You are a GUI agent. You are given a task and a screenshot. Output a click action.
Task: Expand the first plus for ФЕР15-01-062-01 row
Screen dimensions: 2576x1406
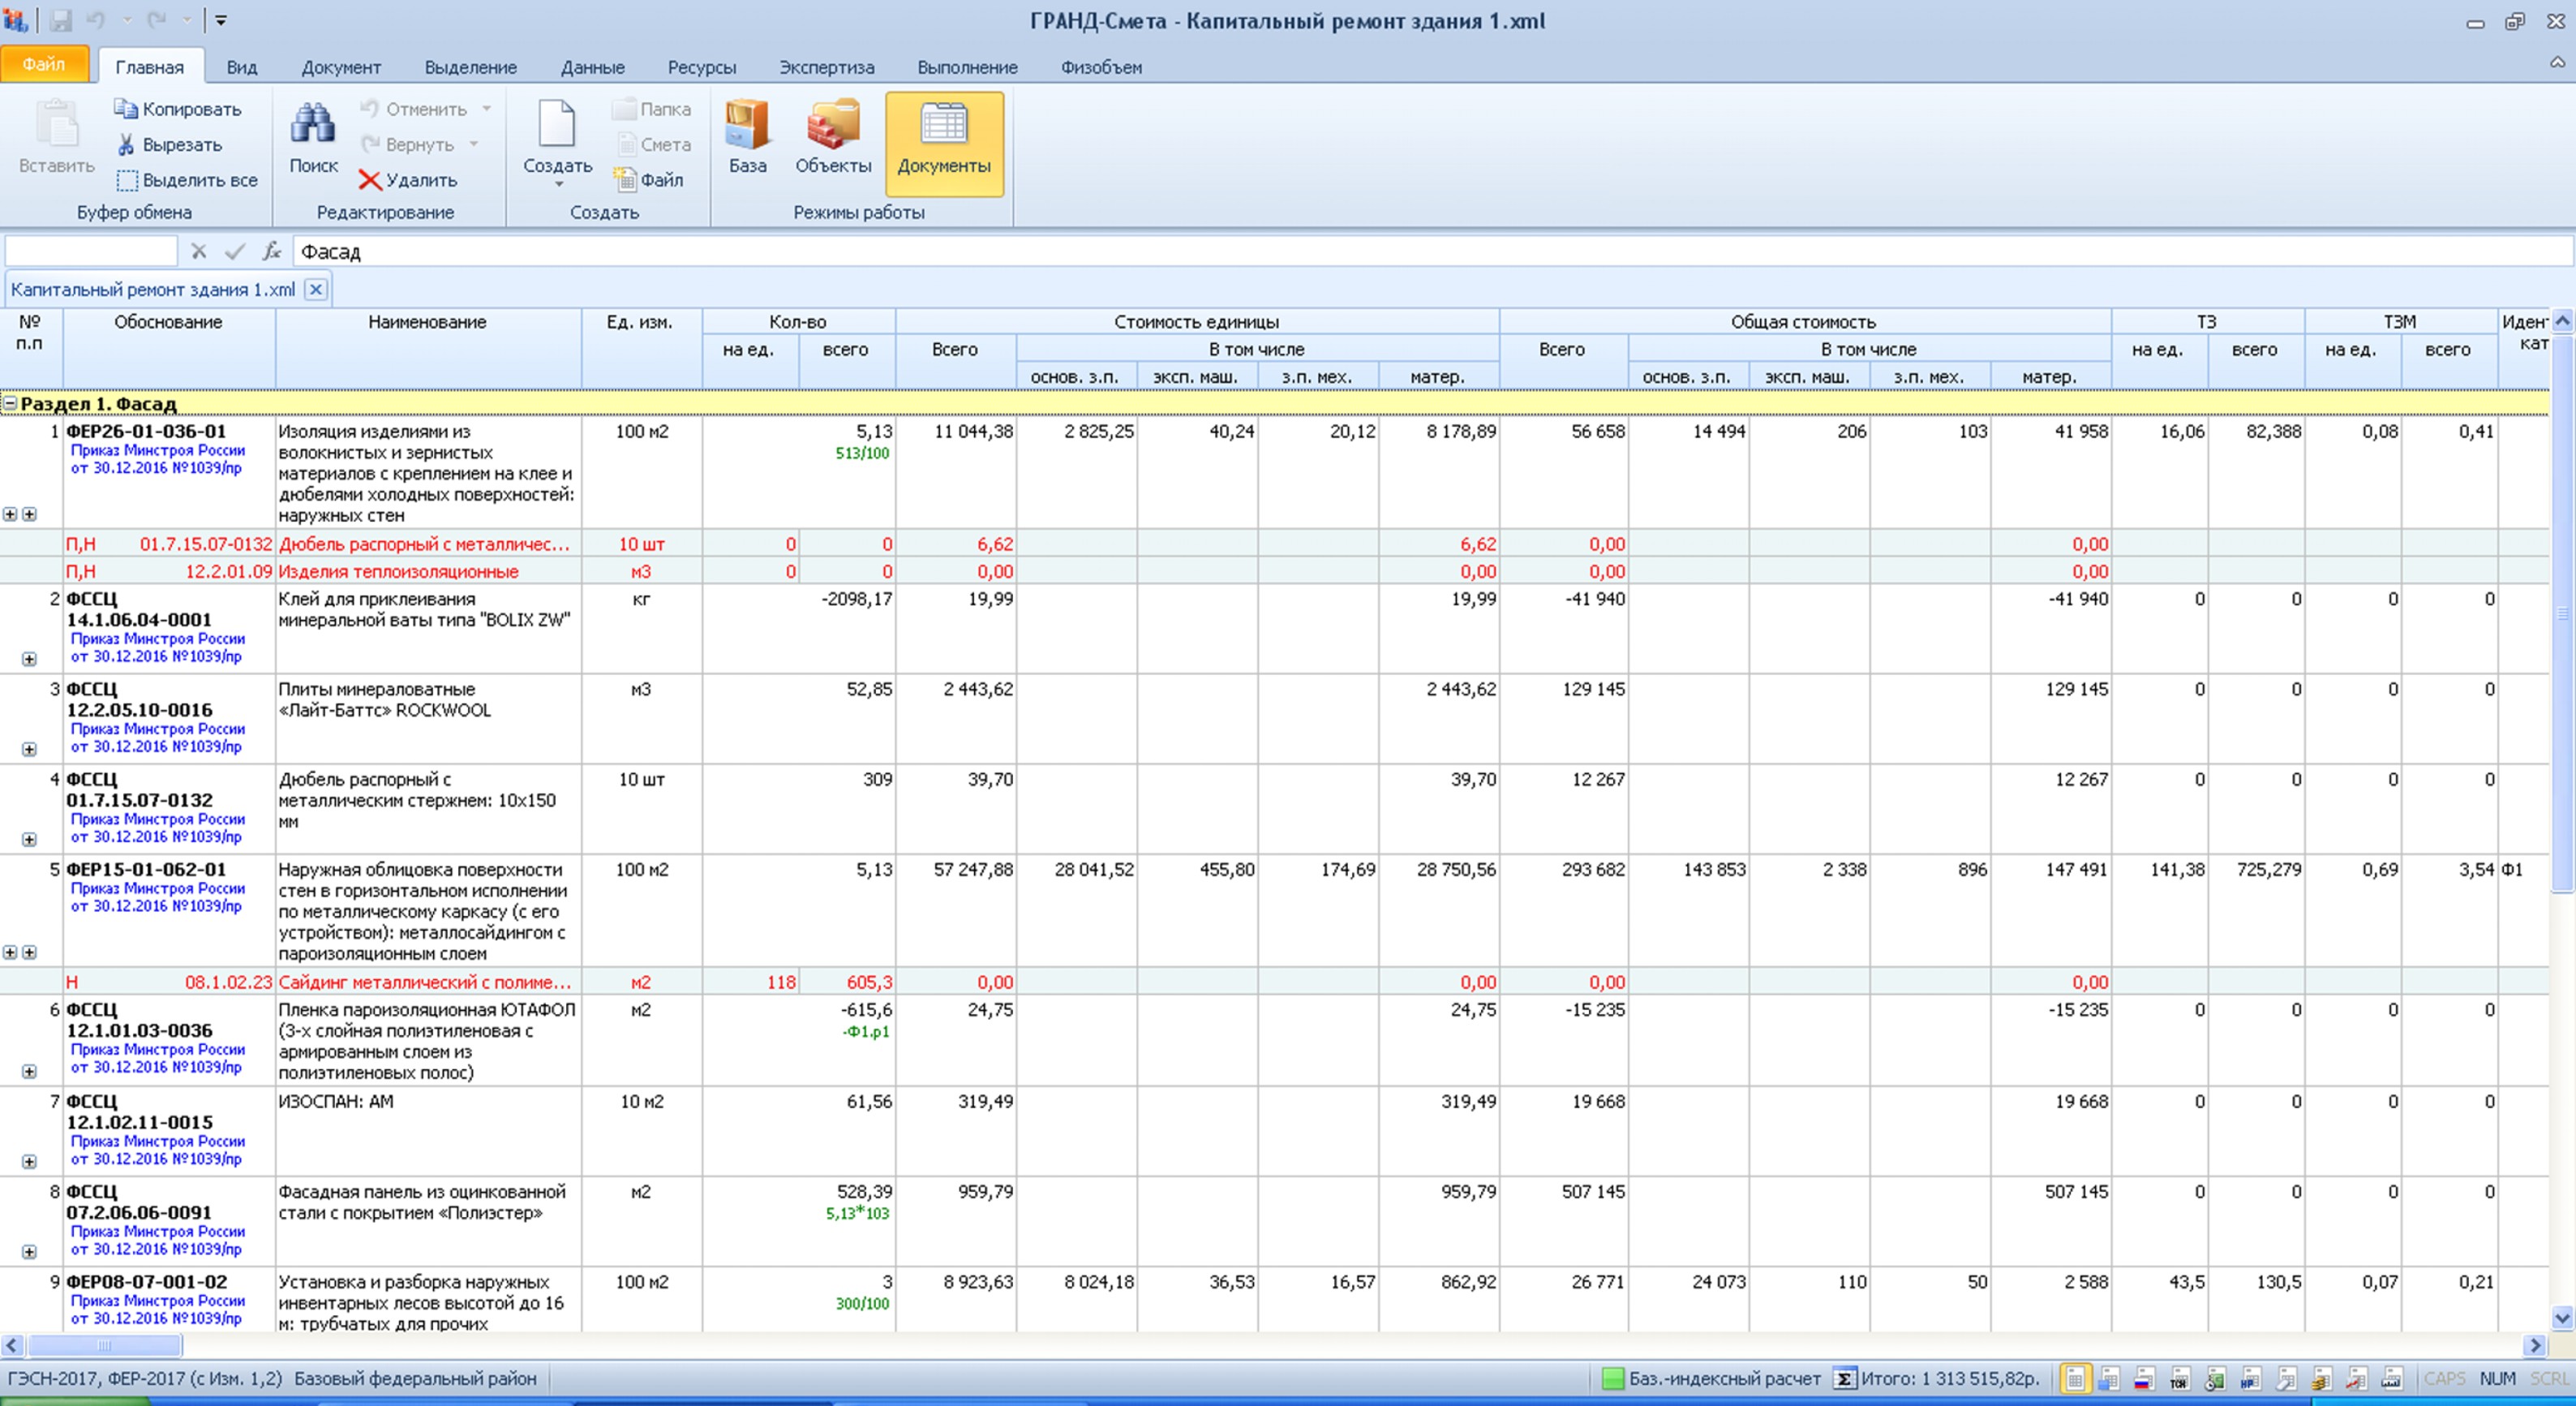10,952
